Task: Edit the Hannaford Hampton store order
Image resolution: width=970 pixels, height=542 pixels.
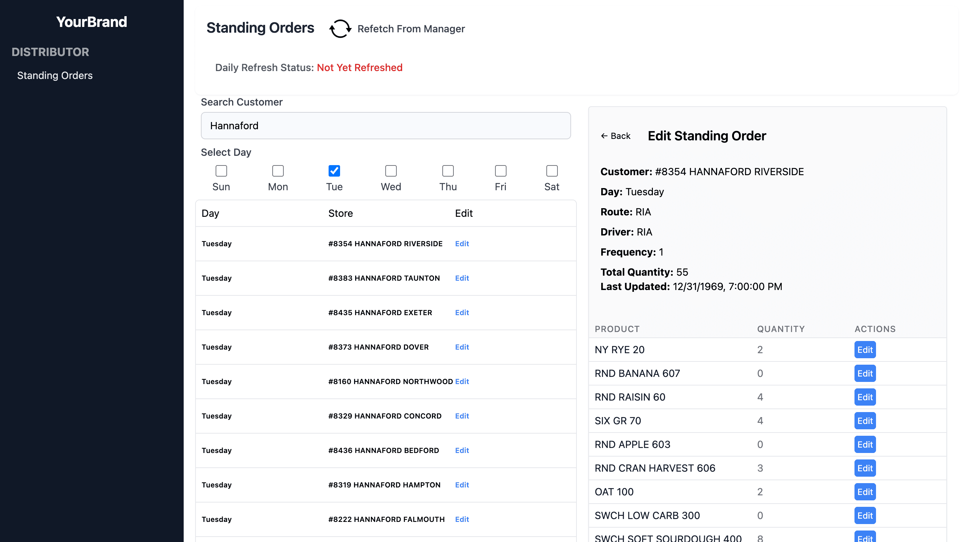Action: click(462, 485)
